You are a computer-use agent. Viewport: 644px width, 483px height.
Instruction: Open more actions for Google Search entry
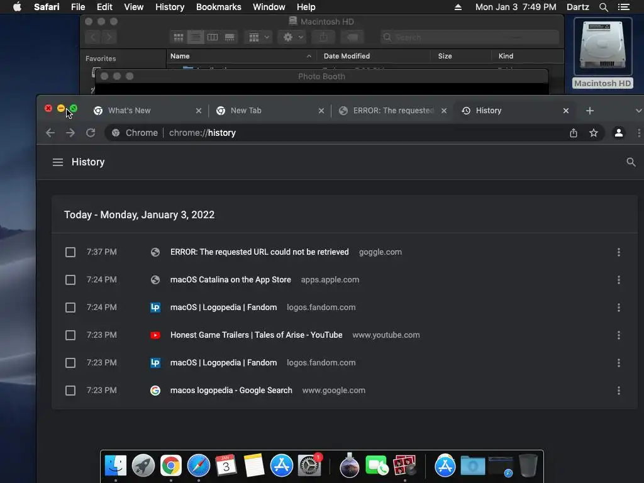[x=619, y=391]
